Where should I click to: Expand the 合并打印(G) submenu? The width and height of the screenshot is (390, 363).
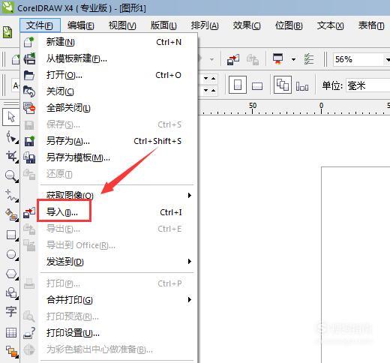pyautogui.click(x=190, y=299)
